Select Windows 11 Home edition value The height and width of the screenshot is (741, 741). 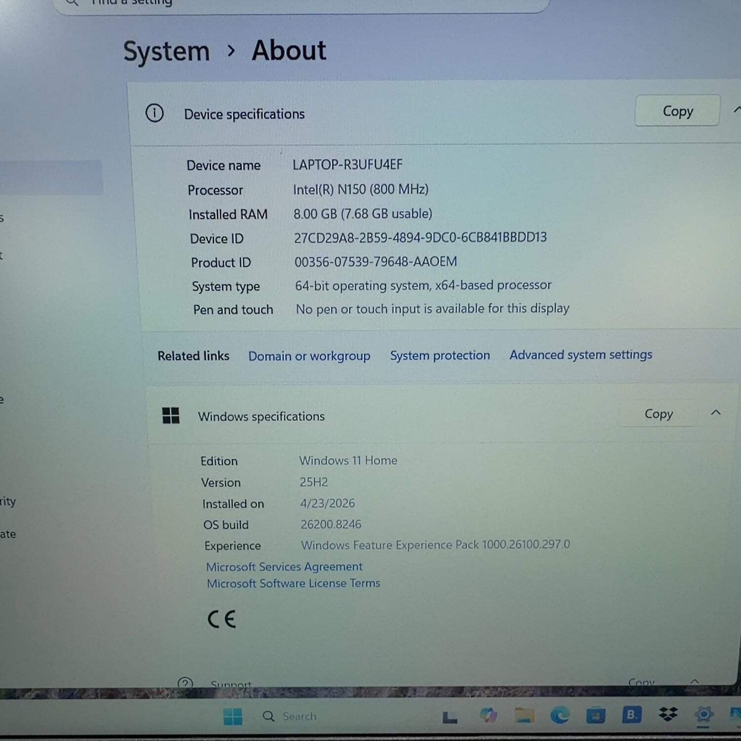348,460
